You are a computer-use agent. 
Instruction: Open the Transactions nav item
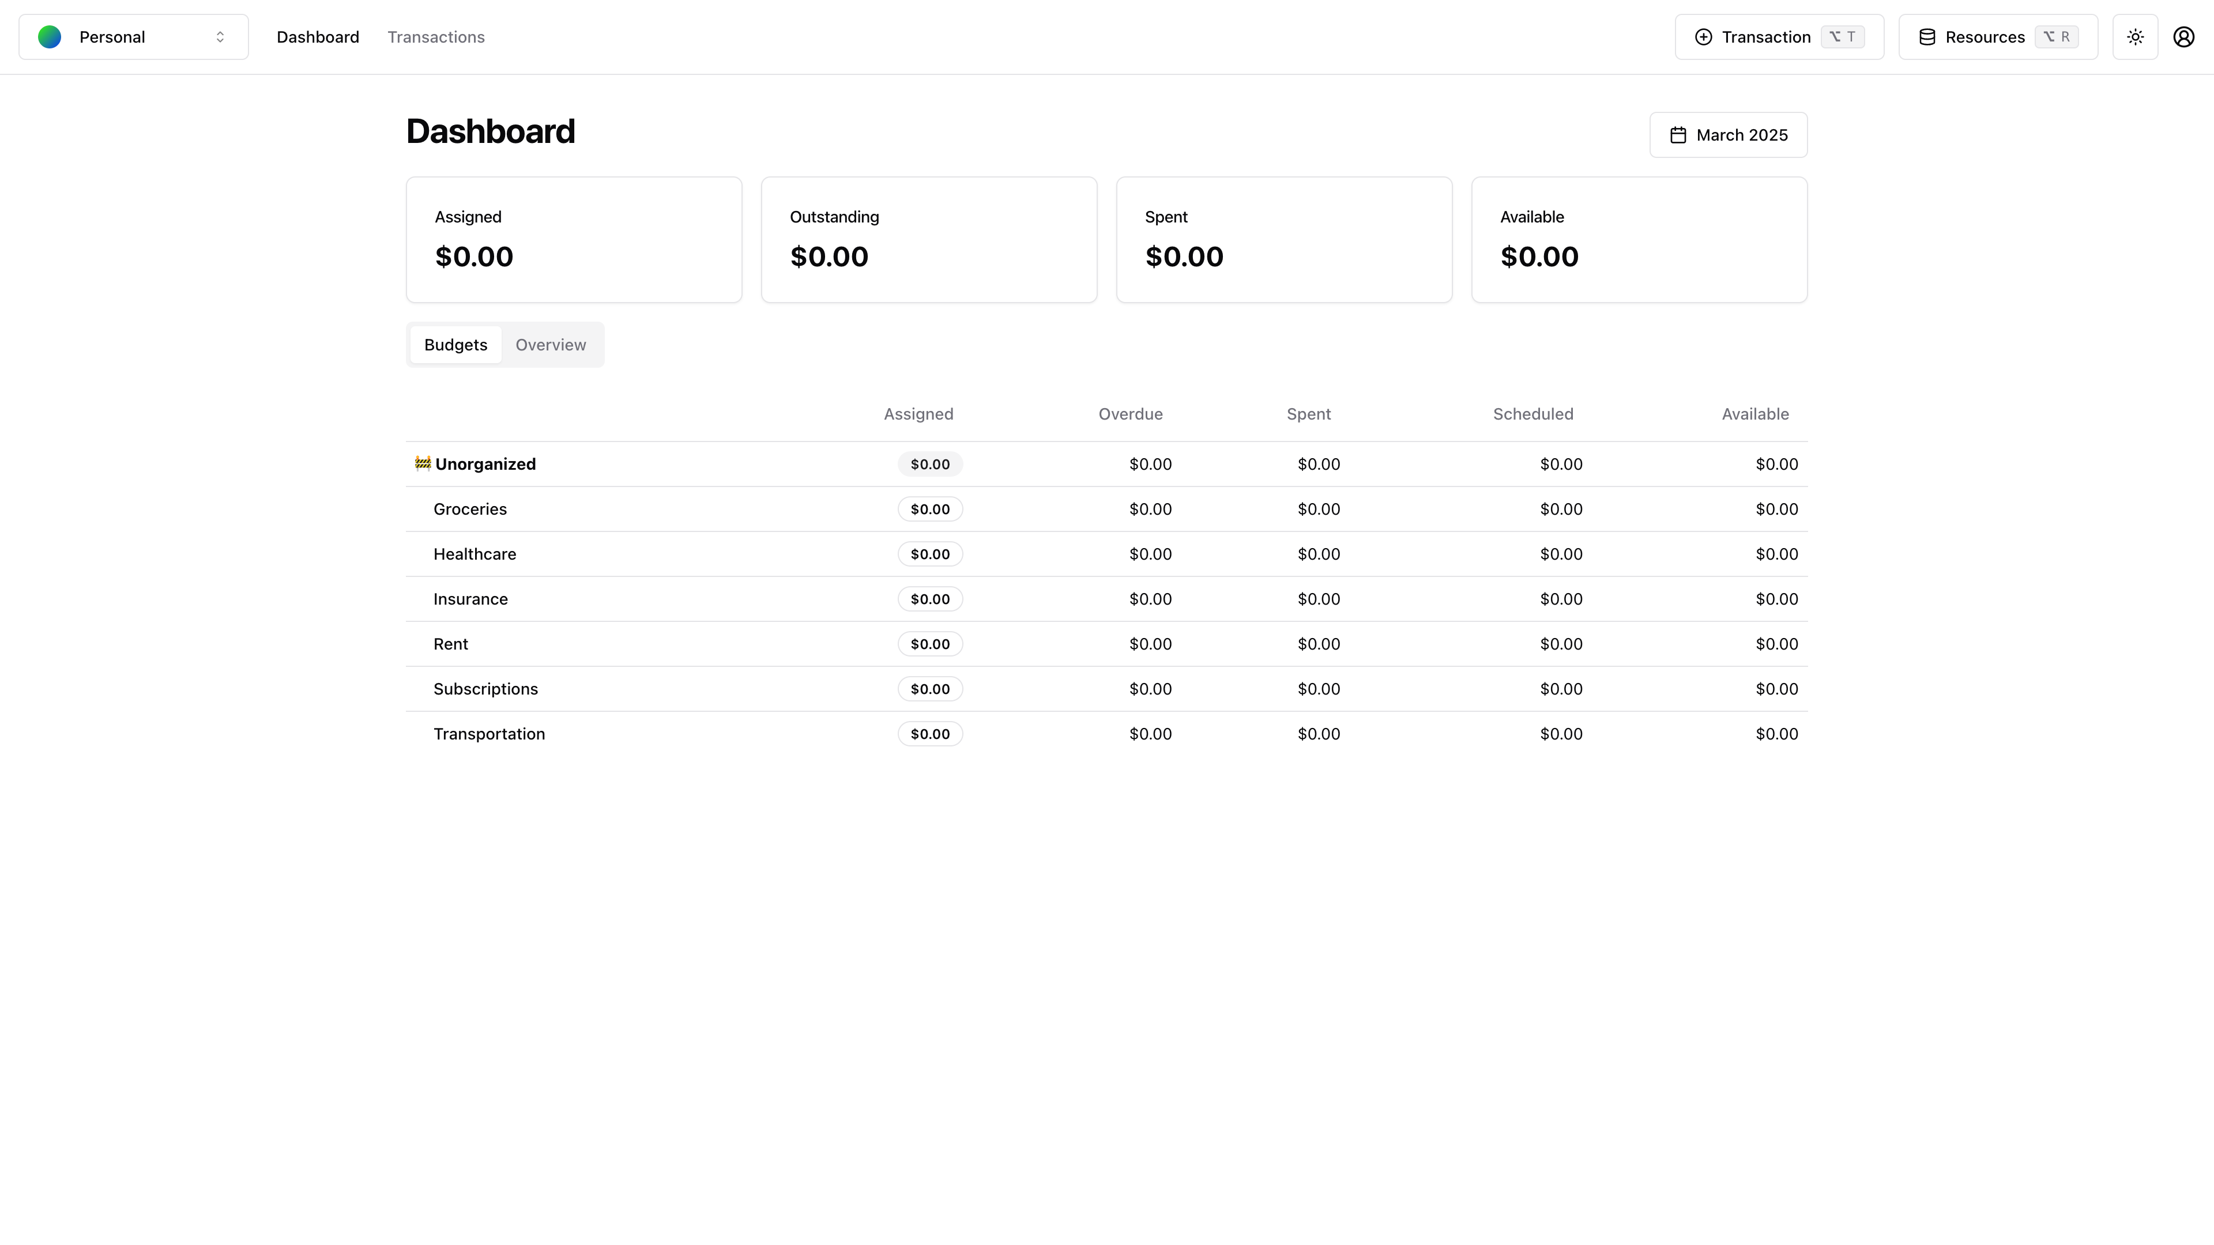(x=436, y=37)
